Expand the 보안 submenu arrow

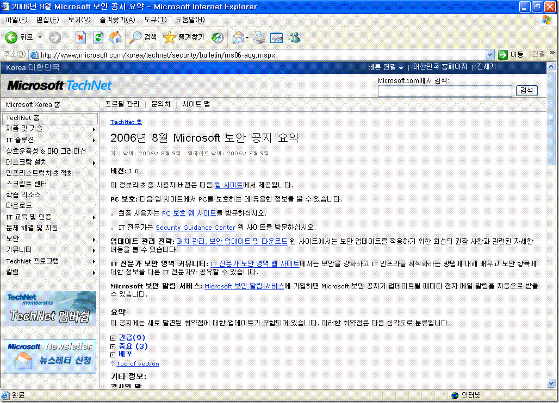pyautogui.click(x=94, y=240)
